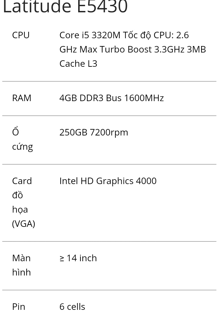Select the Pin row label

pos(18,307)
